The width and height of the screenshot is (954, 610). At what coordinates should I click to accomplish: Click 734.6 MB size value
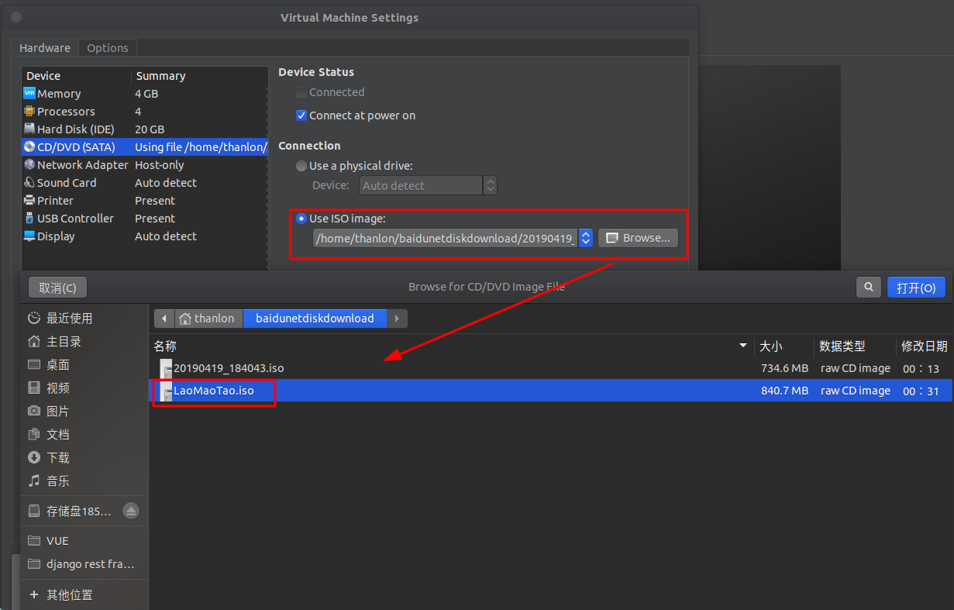(x=784, y=368)
